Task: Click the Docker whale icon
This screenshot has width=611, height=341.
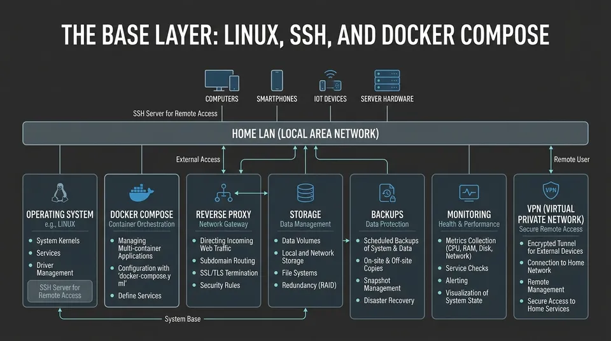Action: coord(141,193)
